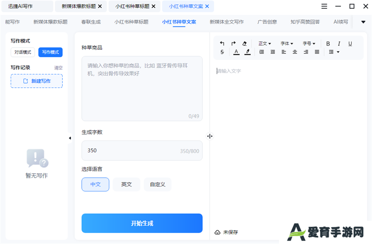
Task: Open the 字号 font size dropdown
Action: tap(309, 43)
